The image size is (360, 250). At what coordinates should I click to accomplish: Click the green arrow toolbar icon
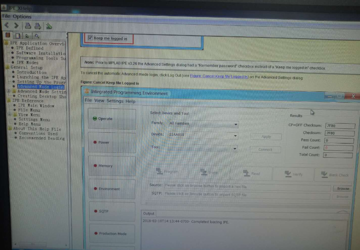49,26
